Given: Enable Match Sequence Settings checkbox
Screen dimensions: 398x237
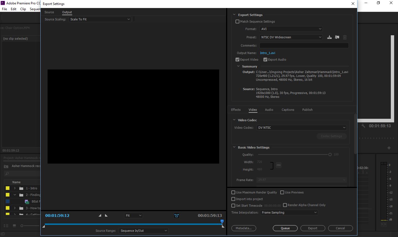Looking at the screenshot, I should click(237, 21).
